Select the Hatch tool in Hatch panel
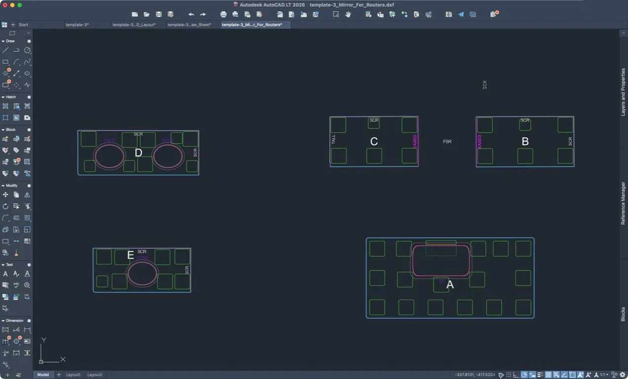Viewport: 628px width, 379px height. (x=5, y=106)
